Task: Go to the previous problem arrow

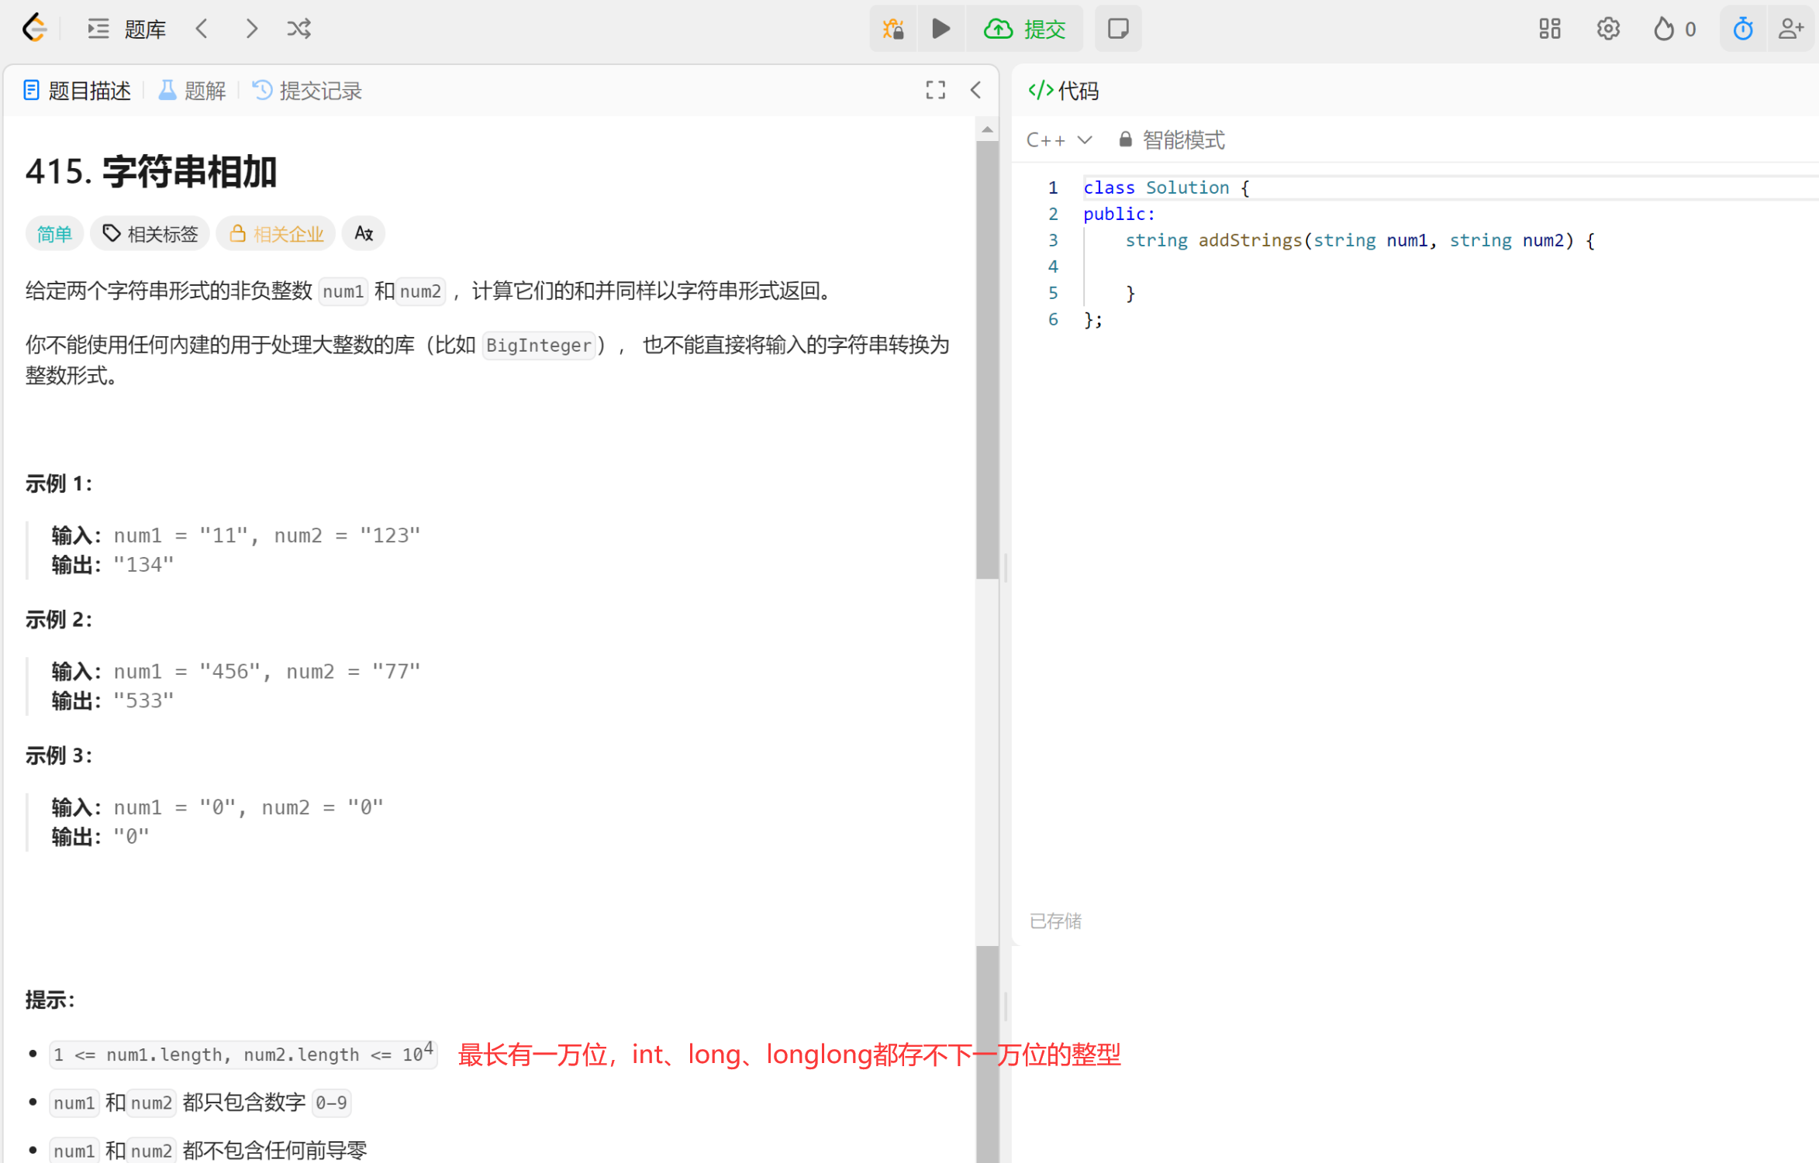Action: tap(202, 29)
